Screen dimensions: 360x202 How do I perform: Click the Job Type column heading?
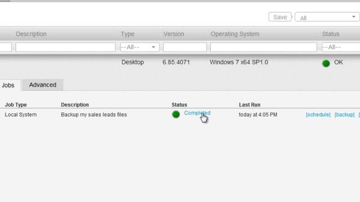point(16,105)
